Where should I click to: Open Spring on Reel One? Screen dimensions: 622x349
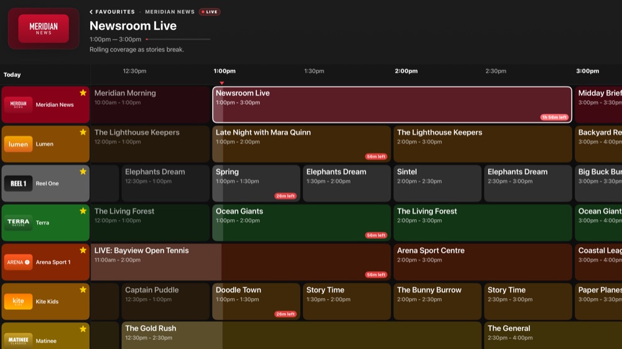pos(256,183)
